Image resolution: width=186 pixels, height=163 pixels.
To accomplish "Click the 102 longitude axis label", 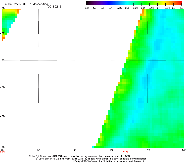I will (x=148, y=150).
